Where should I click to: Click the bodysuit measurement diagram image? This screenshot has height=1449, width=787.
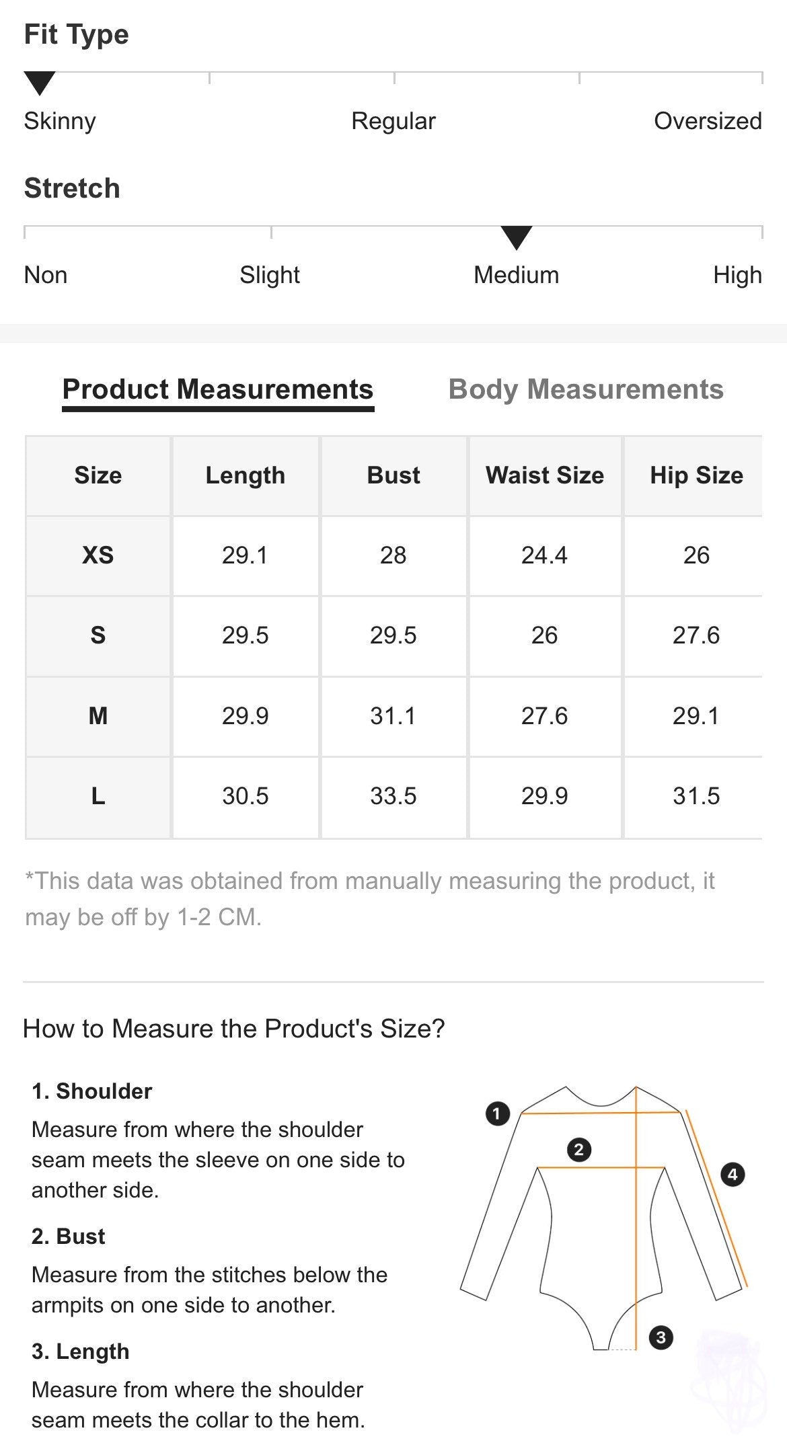(605, 1218)
